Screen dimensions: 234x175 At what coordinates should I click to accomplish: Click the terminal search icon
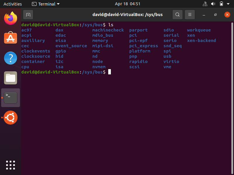[x=177, y=15]
